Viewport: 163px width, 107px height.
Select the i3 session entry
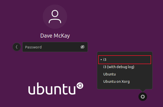pos(106,60)
